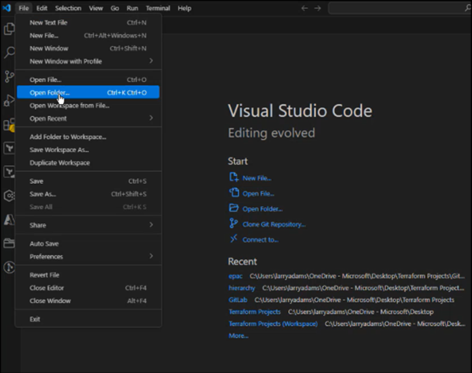
Task: Click Clone Git Repository... link
Action: 274,224
